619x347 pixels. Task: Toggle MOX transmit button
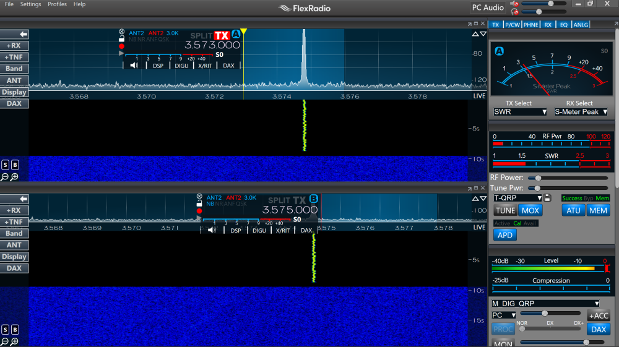click(530, 210)
